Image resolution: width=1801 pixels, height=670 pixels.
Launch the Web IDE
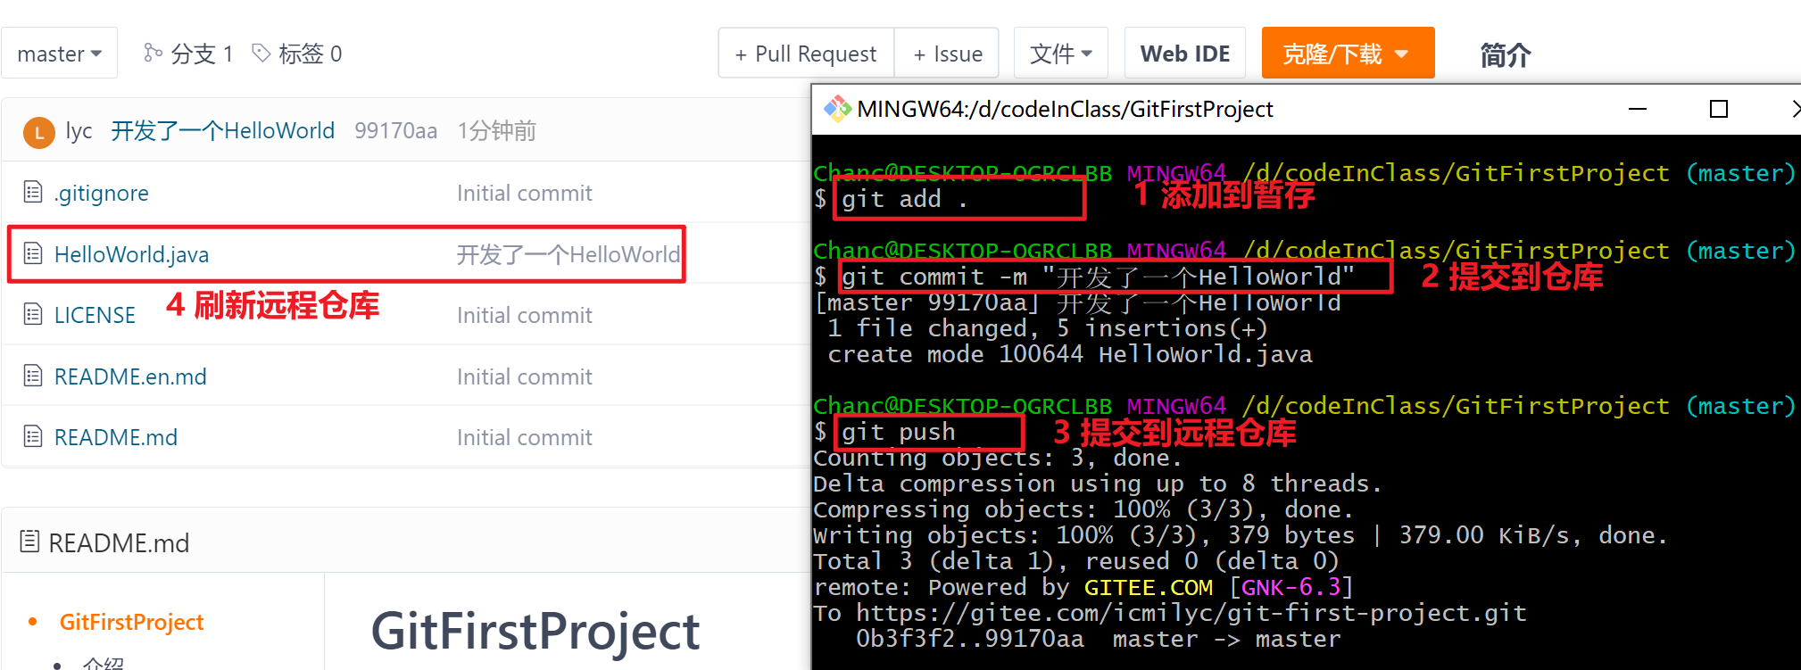coord(1185,54)
